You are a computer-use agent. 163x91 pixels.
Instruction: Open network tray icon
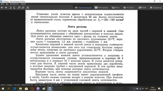coord(140,89)
